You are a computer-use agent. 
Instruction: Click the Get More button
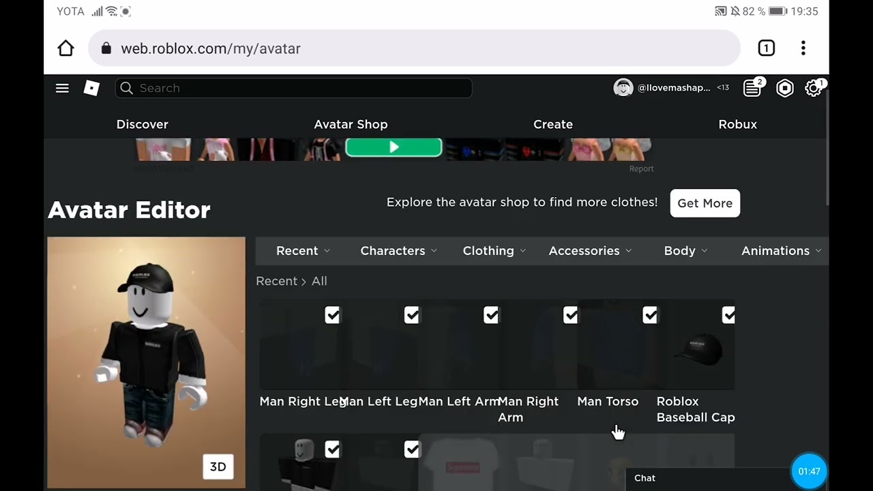click(705, 203)
